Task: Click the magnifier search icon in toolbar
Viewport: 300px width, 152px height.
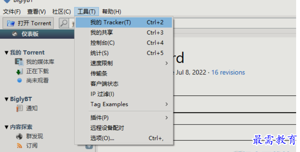Action: point(64,23)
